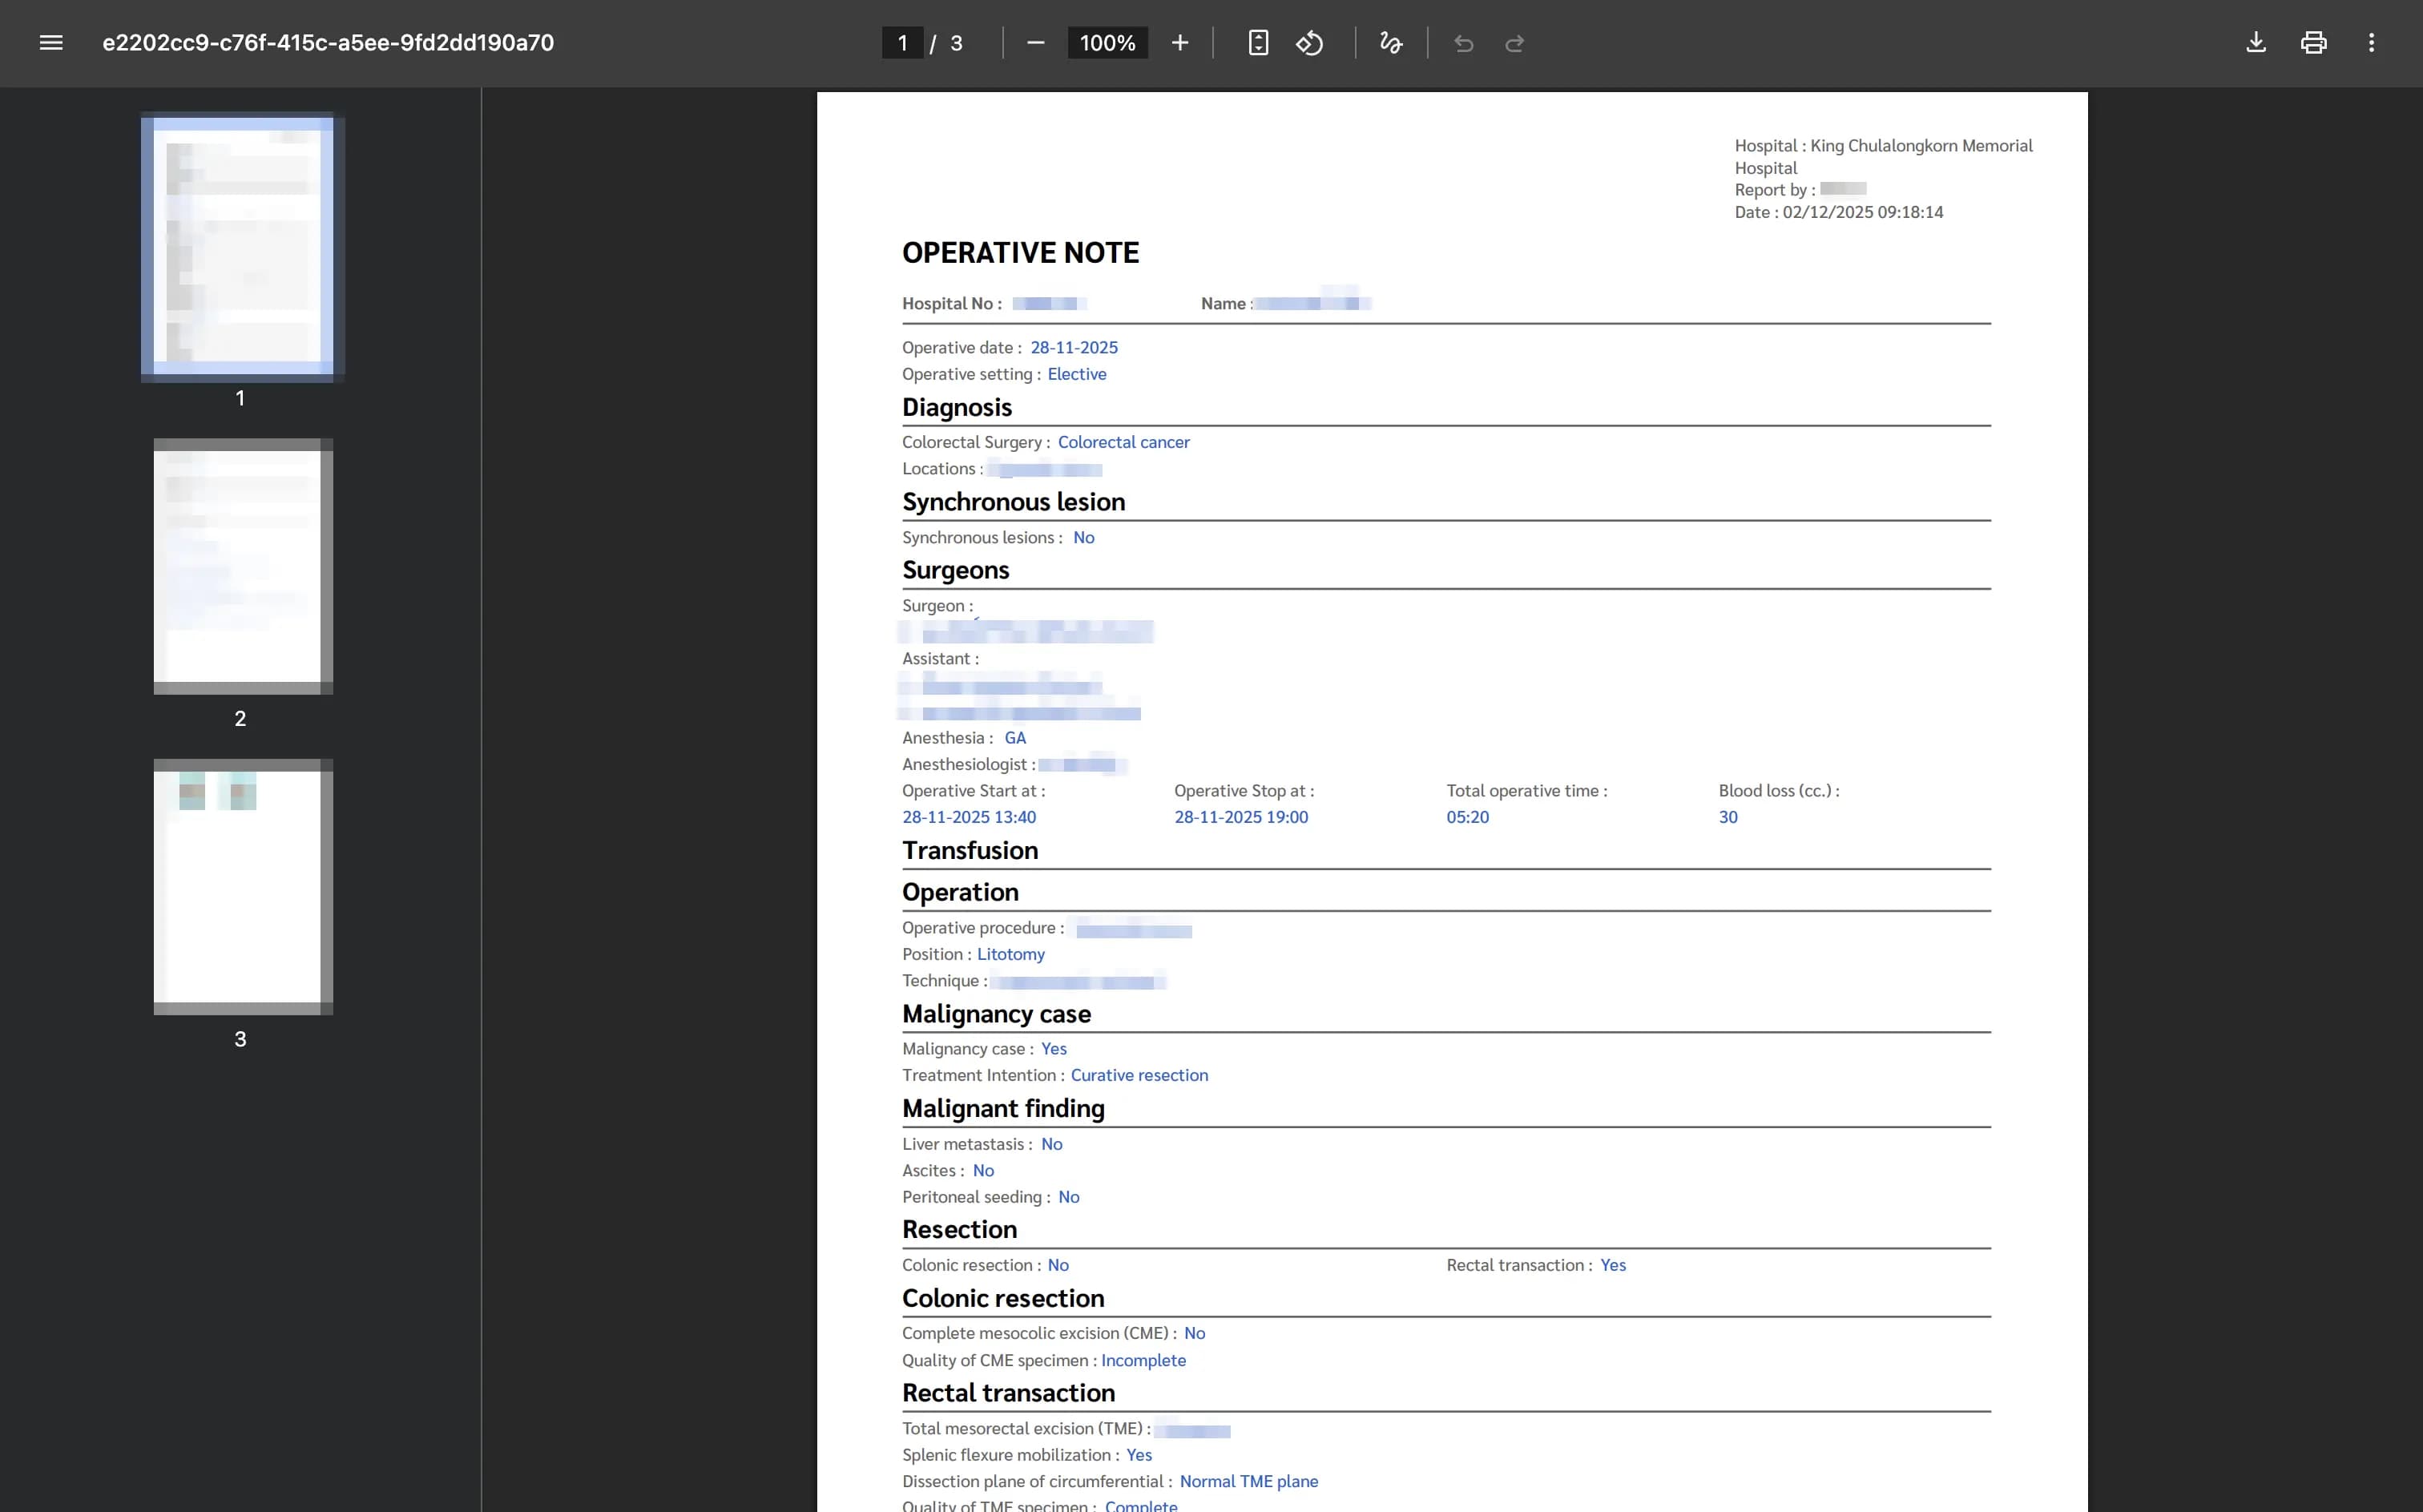Image resolution: width=2423 pixels, height=1512 pixels.
Task: Click the fit to page icon
Action: pos(1258,43)
